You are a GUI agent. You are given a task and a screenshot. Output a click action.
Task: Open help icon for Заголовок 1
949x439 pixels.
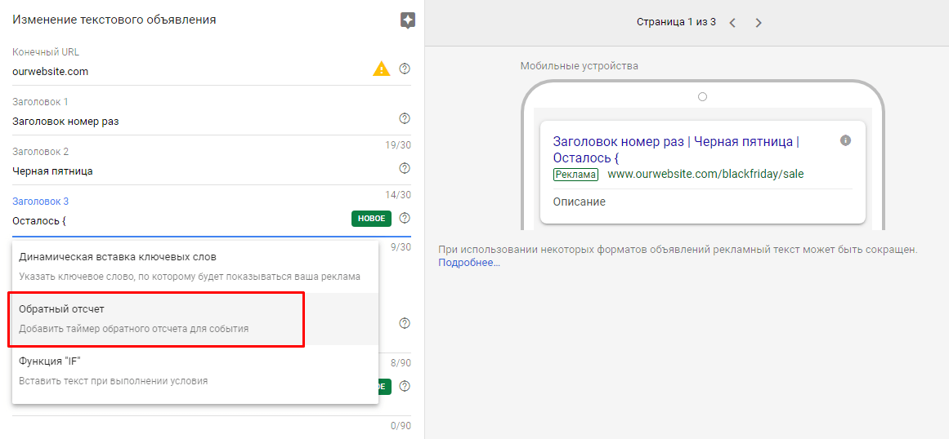tap(405, 119)
